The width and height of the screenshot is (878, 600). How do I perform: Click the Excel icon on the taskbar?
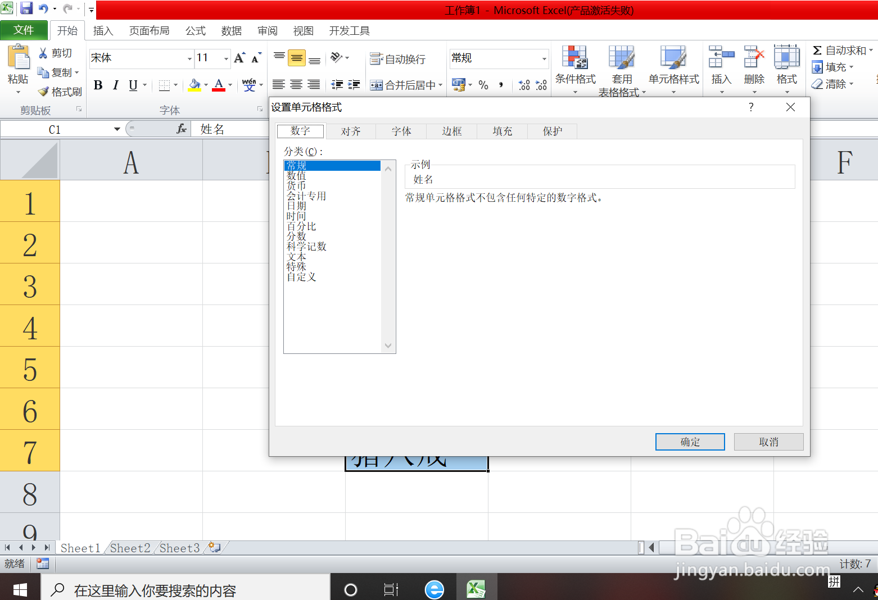pos(476,589)
